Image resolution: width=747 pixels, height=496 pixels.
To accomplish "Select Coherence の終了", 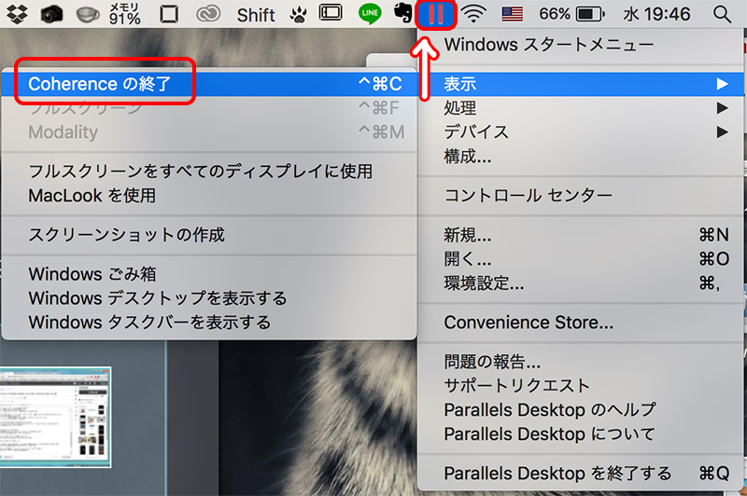I will click(x=209, y=84).
